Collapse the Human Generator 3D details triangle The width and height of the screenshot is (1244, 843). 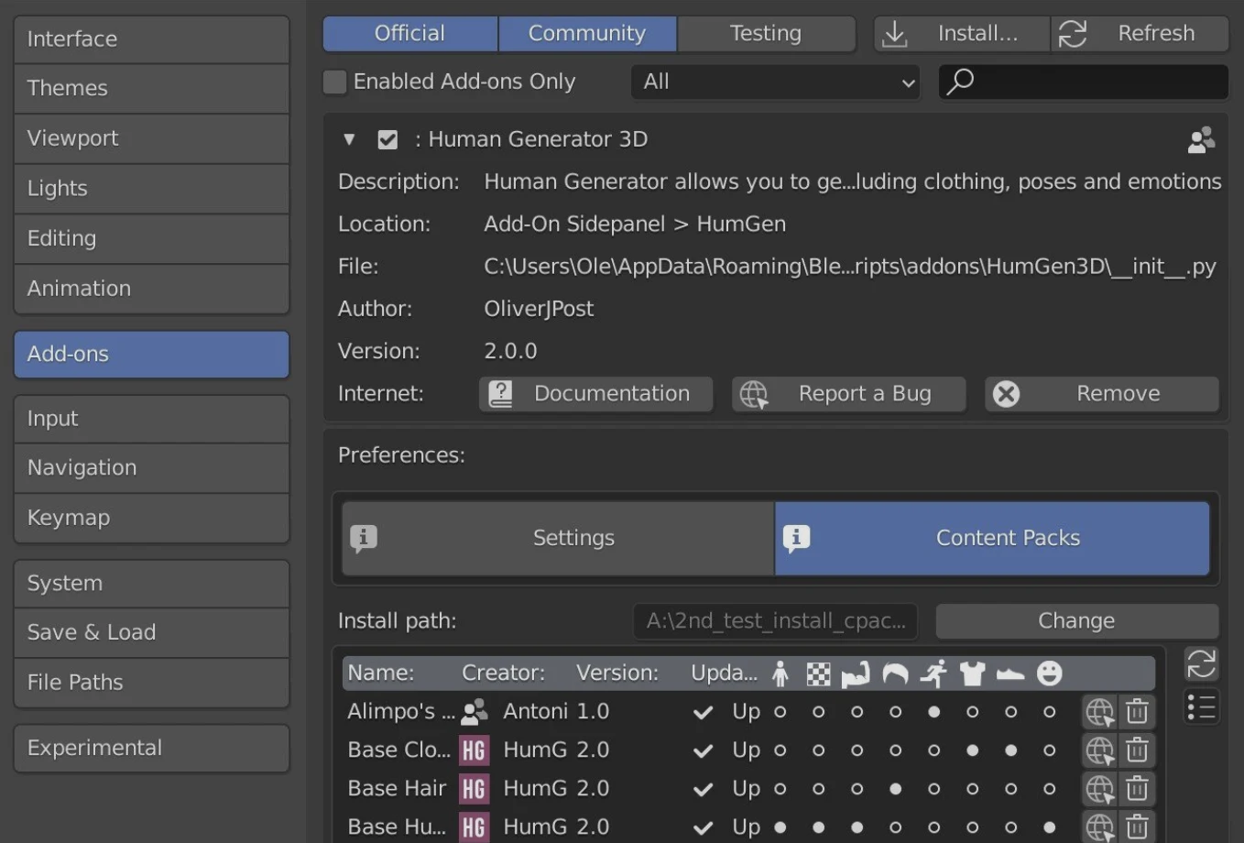pos(349,140)
